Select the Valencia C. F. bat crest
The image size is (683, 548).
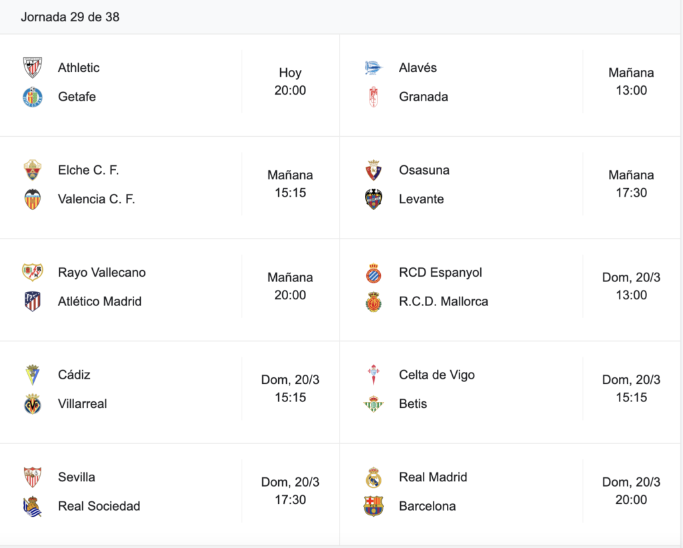(32, 199)
